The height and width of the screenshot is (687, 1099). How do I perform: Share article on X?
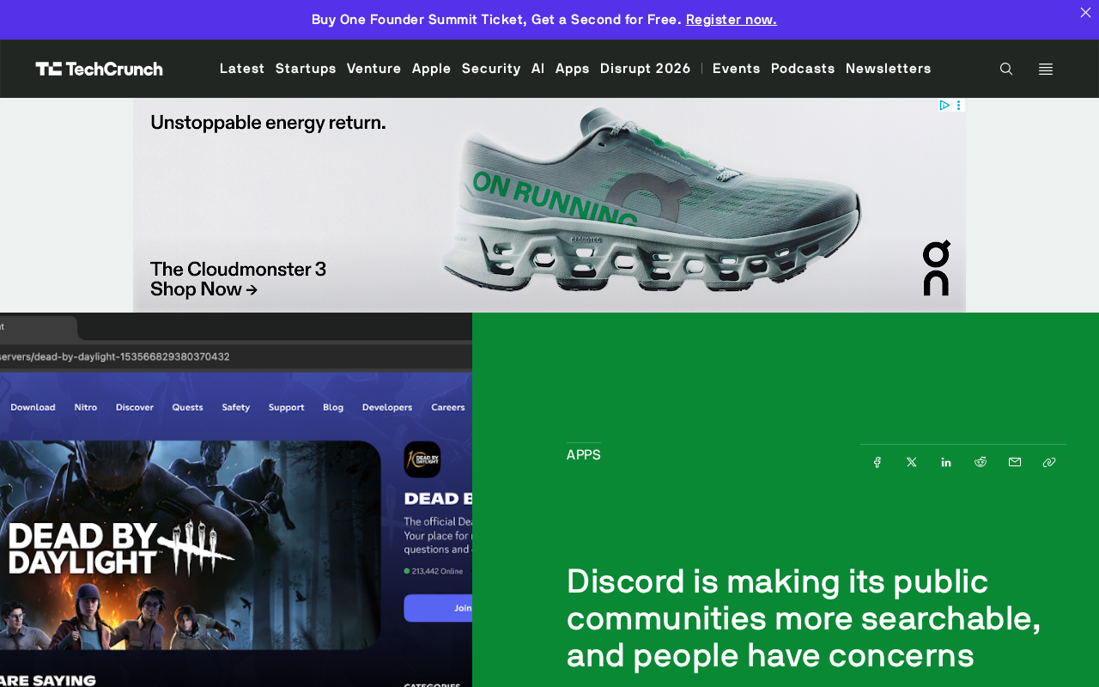tap(912, 462)
